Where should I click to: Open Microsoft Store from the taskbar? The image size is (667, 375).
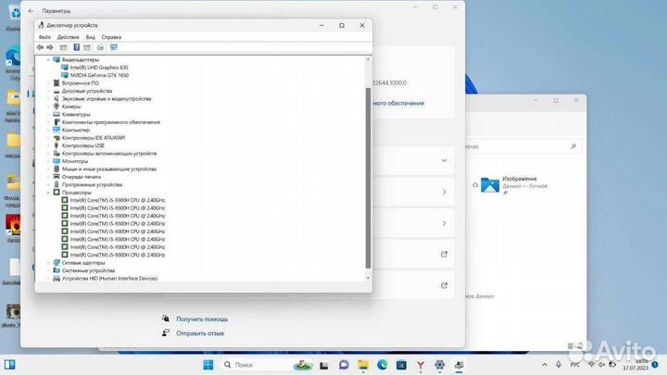pos(401,365)
